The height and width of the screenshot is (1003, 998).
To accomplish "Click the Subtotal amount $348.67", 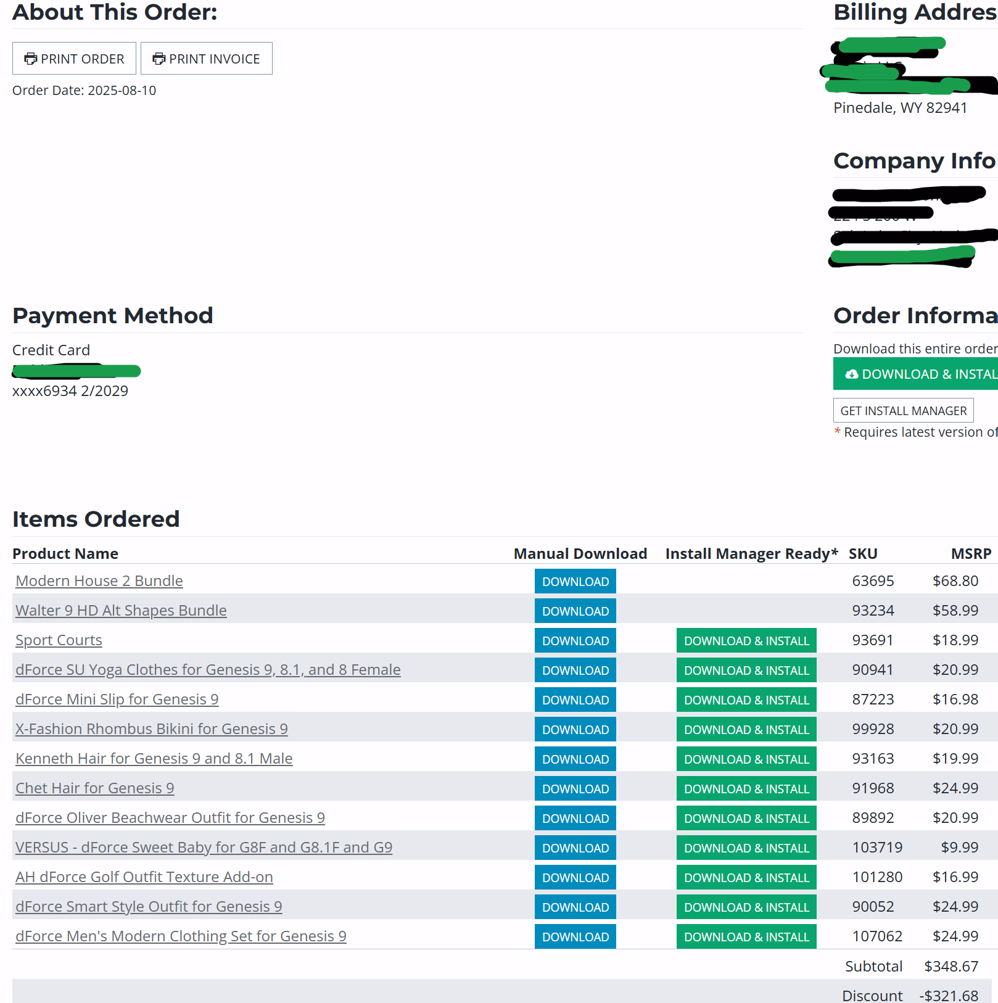I will tap(951, 967).
